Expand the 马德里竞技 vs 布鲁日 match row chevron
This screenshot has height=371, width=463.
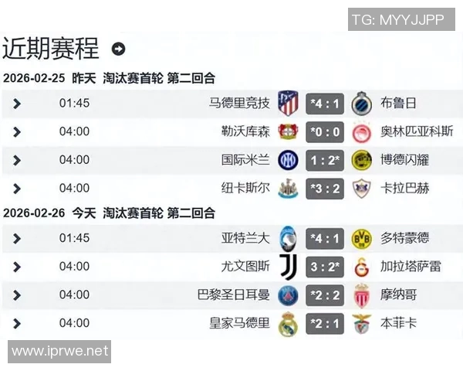(17, 104)
